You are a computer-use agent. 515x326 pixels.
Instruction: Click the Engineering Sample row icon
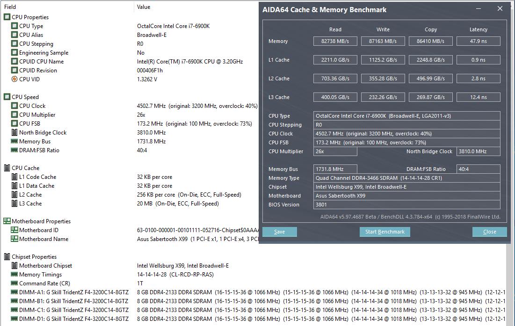pyautogui.click(x=15, y=52)
